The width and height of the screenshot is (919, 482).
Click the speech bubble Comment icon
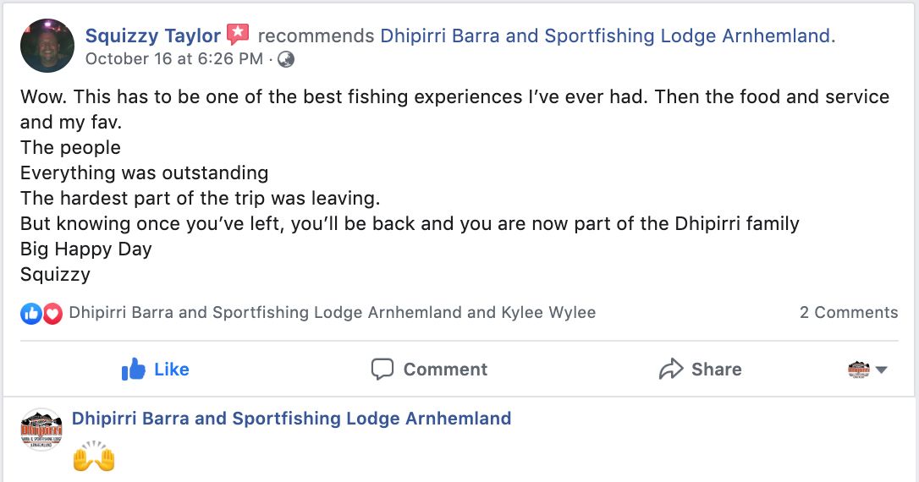tap(382, 369)
